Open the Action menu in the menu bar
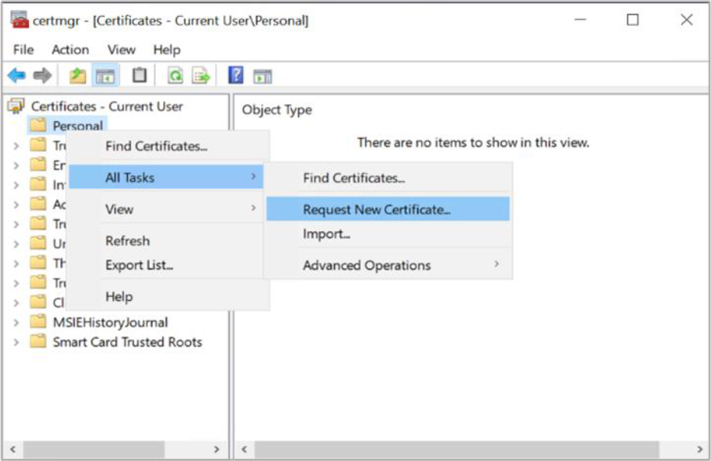The height and width of the screenshot is (461, 711). tap(70, 49)
